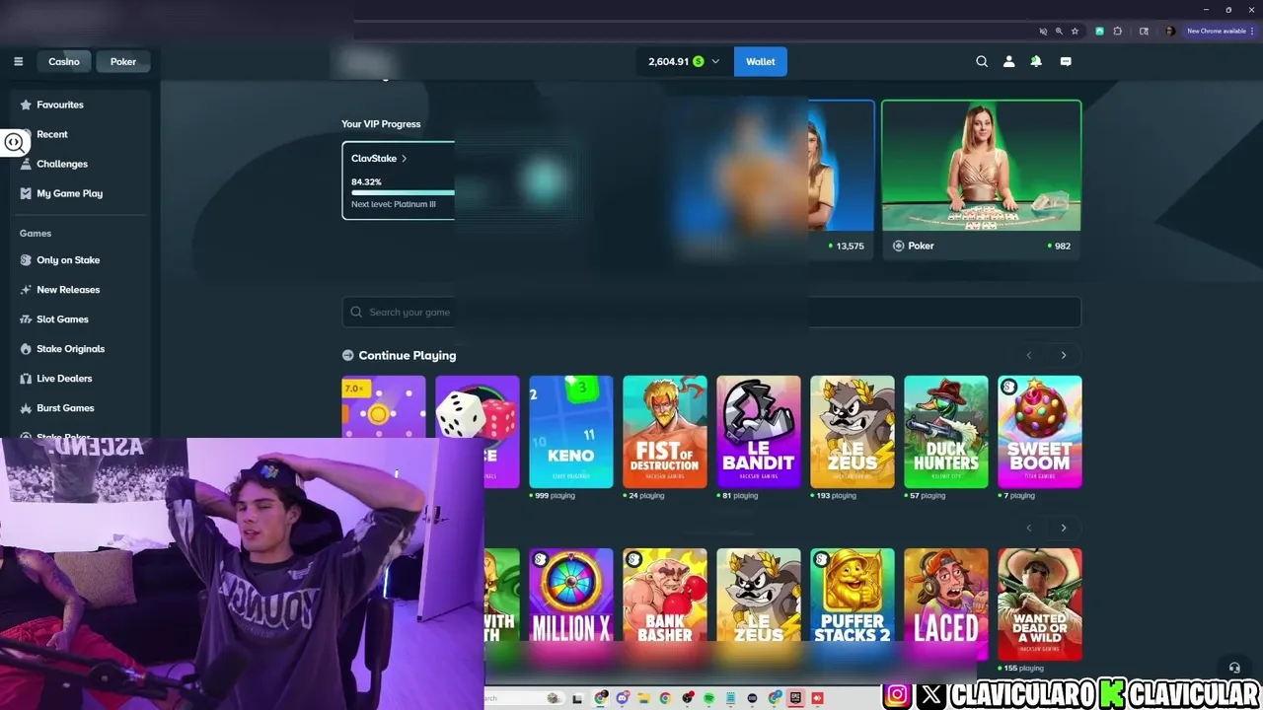
Task: Click the 999 playing count under Keno
Action: (553, 496)
